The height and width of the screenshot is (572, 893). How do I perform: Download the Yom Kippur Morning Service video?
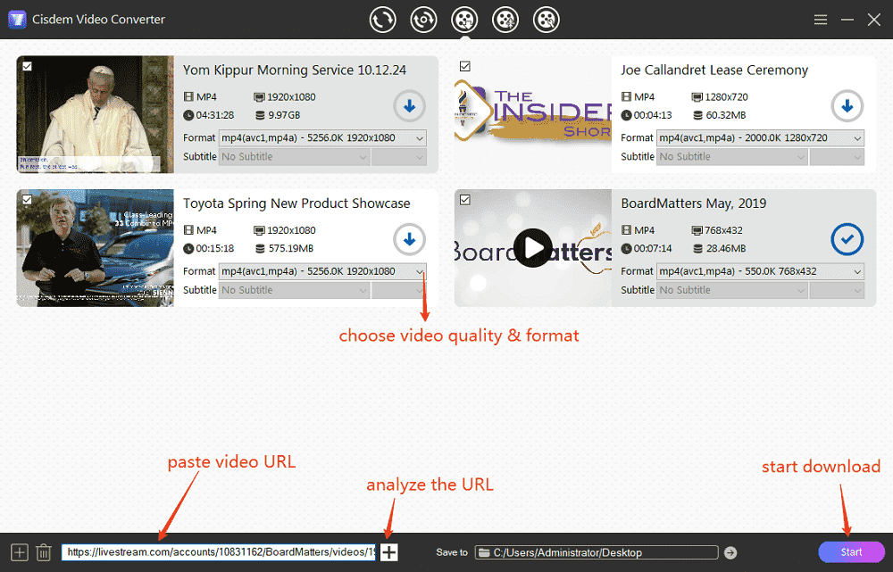(x=409, y=106)
